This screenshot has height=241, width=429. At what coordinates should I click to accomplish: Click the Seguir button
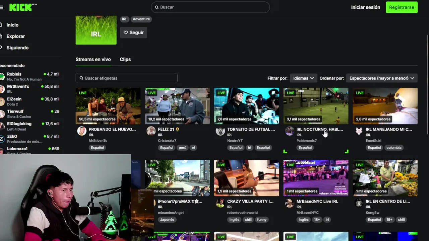click(x=134, y=32)
